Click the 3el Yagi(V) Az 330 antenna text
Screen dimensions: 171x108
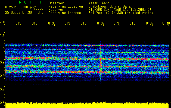click(121, 13)
